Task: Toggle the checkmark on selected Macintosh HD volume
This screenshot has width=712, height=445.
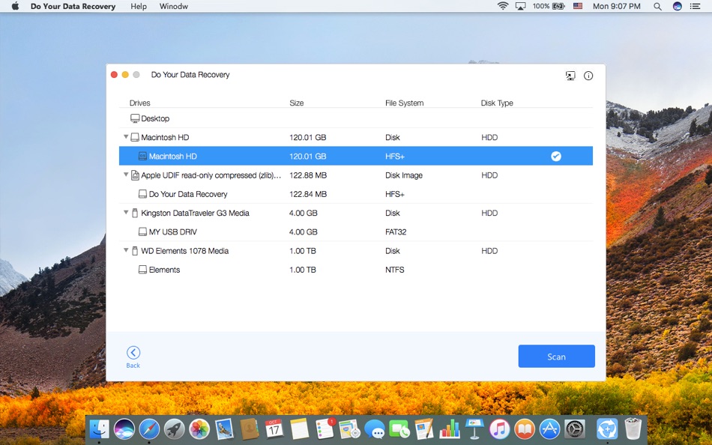Action: (x=556, y=157)
